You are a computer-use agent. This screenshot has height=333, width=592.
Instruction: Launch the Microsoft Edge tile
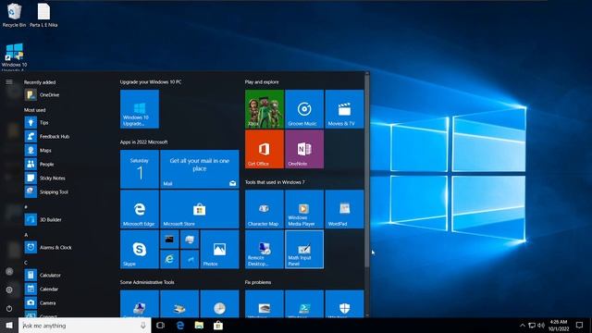[x=140, y=209]
